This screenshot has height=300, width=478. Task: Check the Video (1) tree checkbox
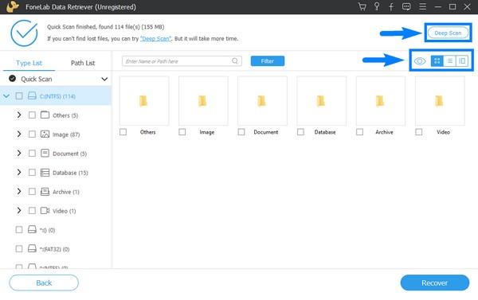coord(32,210)
